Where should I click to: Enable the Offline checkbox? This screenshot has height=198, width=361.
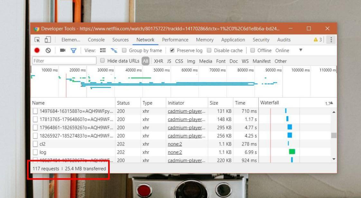[253, 50]
